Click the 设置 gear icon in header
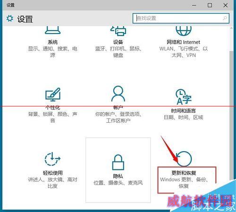This screenshot has width=236, height=212. [x=10, y=18]
